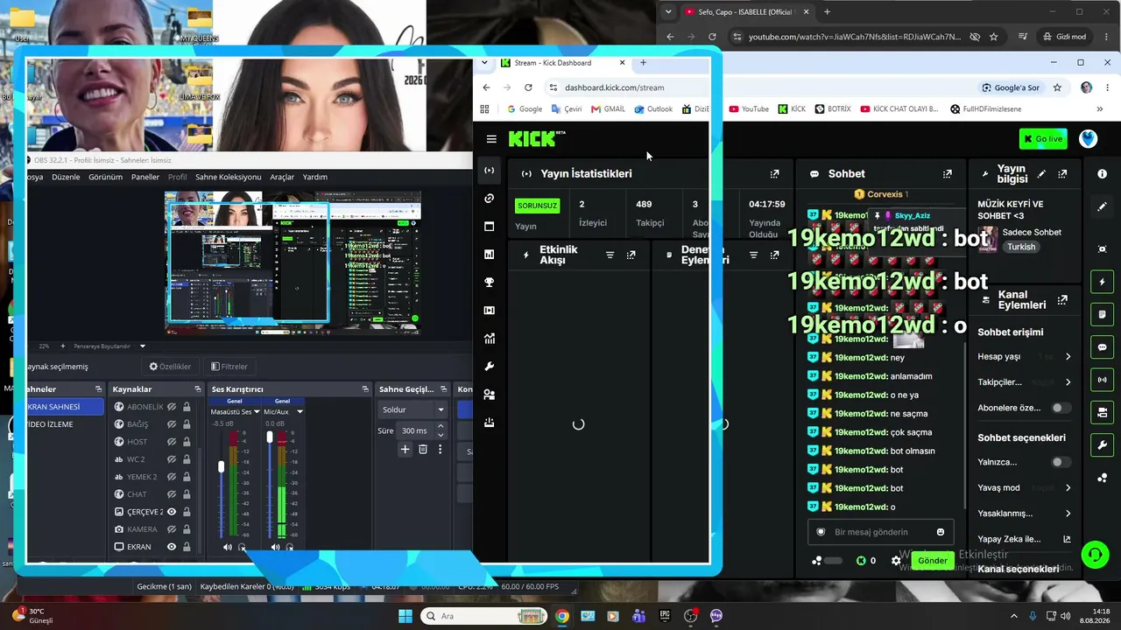Image resolution: width=1121 pixels, height=630 pixels.
Task: Open the Düzenle menu in OBS
Action: (66, 177)
